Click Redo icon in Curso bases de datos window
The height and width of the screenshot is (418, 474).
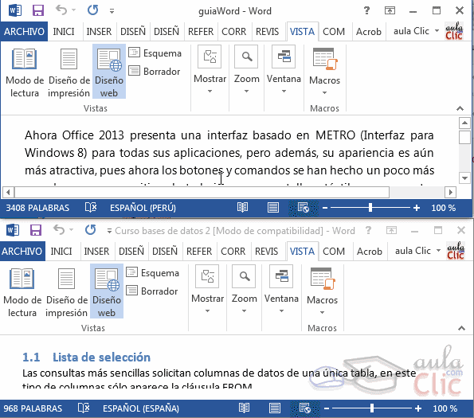(x=90, y=230)
